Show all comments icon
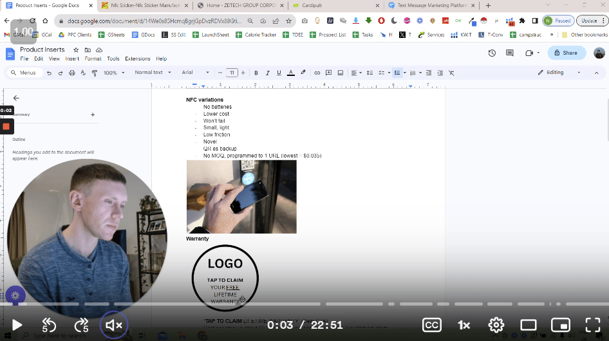Image resolution: width=609 pixels, height=341 pixels. tap(510, 53)
